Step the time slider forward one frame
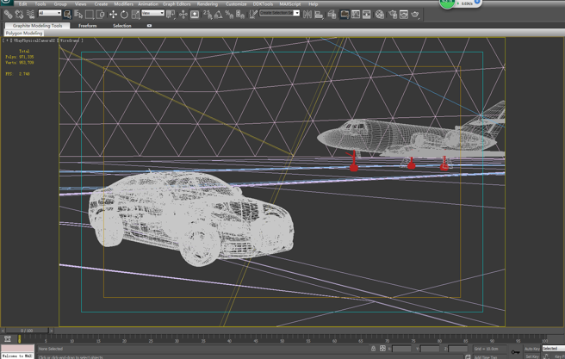 coord(51,331)
